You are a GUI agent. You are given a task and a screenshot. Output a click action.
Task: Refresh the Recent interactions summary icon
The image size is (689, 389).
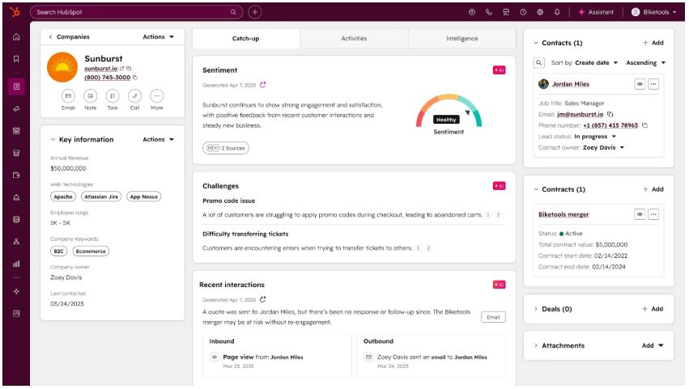(x=263, y=299)
